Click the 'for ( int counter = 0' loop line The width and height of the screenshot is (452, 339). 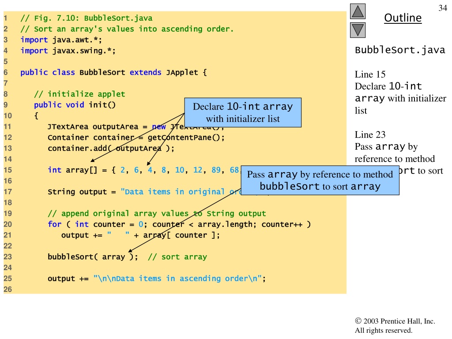click(x=179, y=224)
